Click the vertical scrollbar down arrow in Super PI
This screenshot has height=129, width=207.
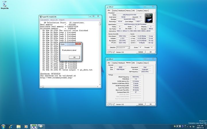pos(100,85)
